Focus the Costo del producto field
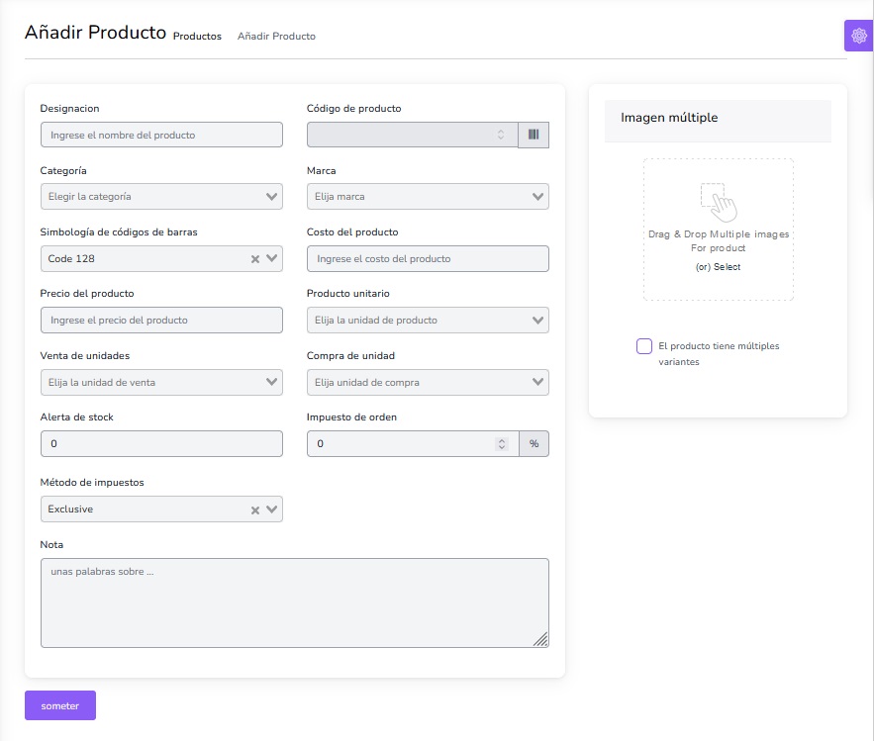 click(428, 258)
